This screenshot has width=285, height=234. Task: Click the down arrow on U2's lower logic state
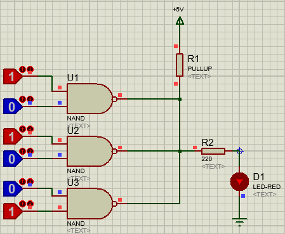point(30,151)
